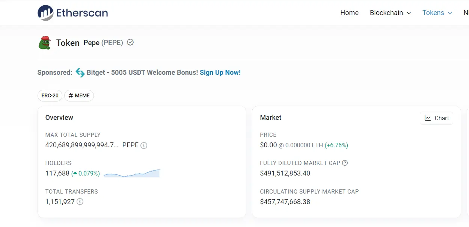Click the fully diluted cap $491,512,853.40
This screenshot has height=227, width=469.
click(x=285, y=173)
